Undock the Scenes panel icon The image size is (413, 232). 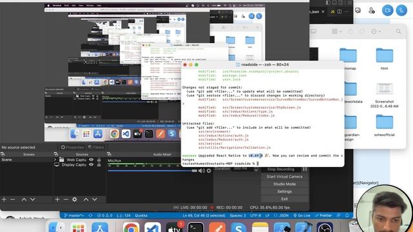pos(3,154)
